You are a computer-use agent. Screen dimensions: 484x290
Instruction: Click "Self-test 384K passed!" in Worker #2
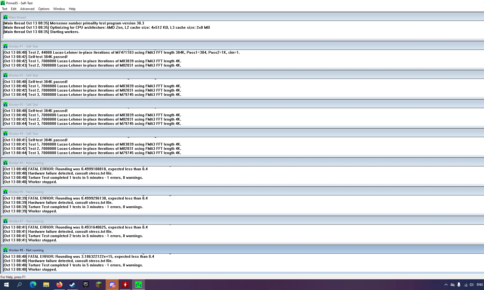[35, 82]
